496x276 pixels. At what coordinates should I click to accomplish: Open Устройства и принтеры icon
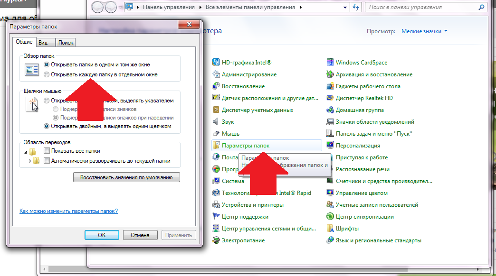(x=216, y=205)
